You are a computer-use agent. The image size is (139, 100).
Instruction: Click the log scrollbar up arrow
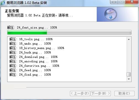tap(129, 39)
